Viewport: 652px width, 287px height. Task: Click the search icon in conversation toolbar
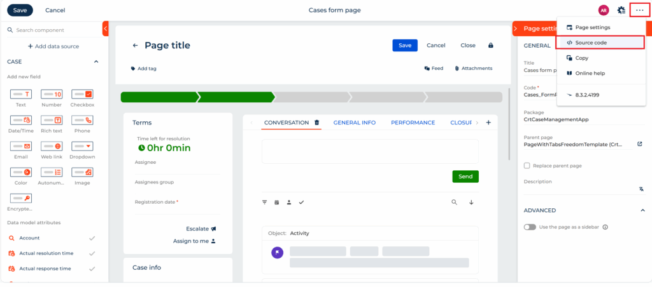(454, 203)
